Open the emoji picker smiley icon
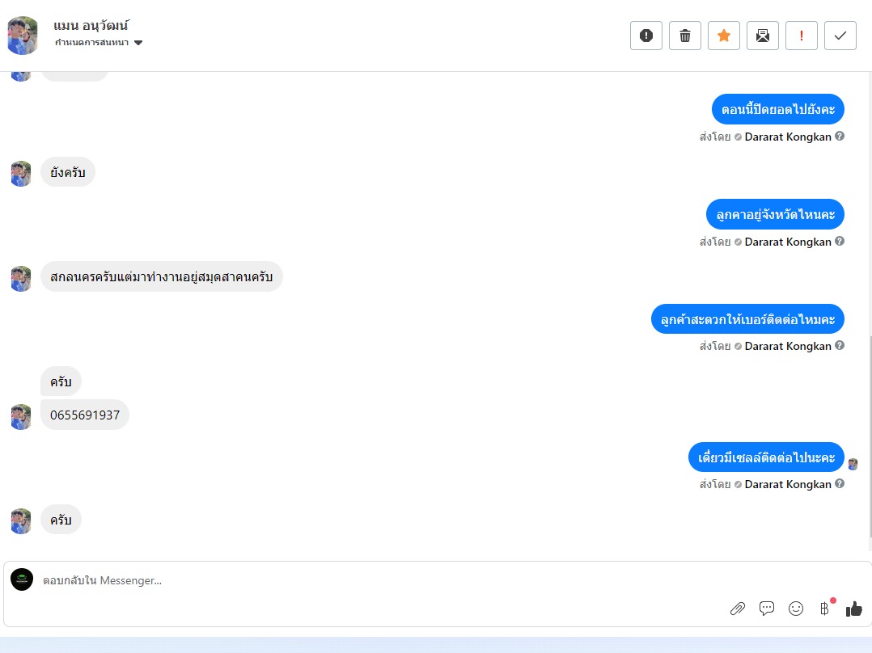Image resolution: width=872 pixels, height=653 pixels. point(796,609)
